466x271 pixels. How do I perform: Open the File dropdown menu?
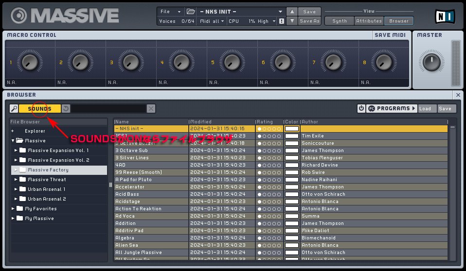click(170, 12)
